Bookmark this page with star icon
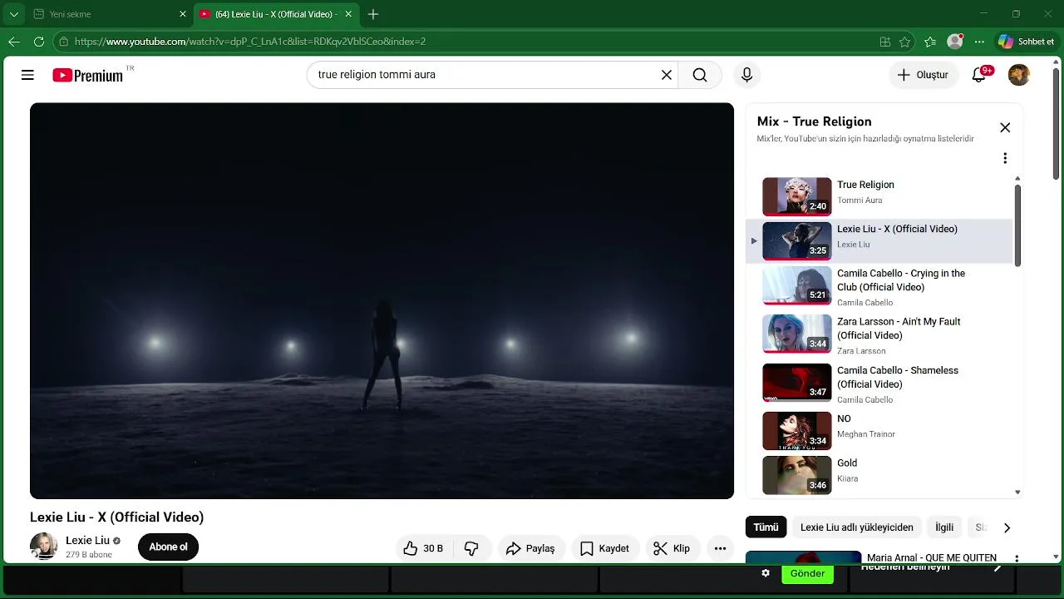Screen dimensions: 1064x599 tap(905, 42)
